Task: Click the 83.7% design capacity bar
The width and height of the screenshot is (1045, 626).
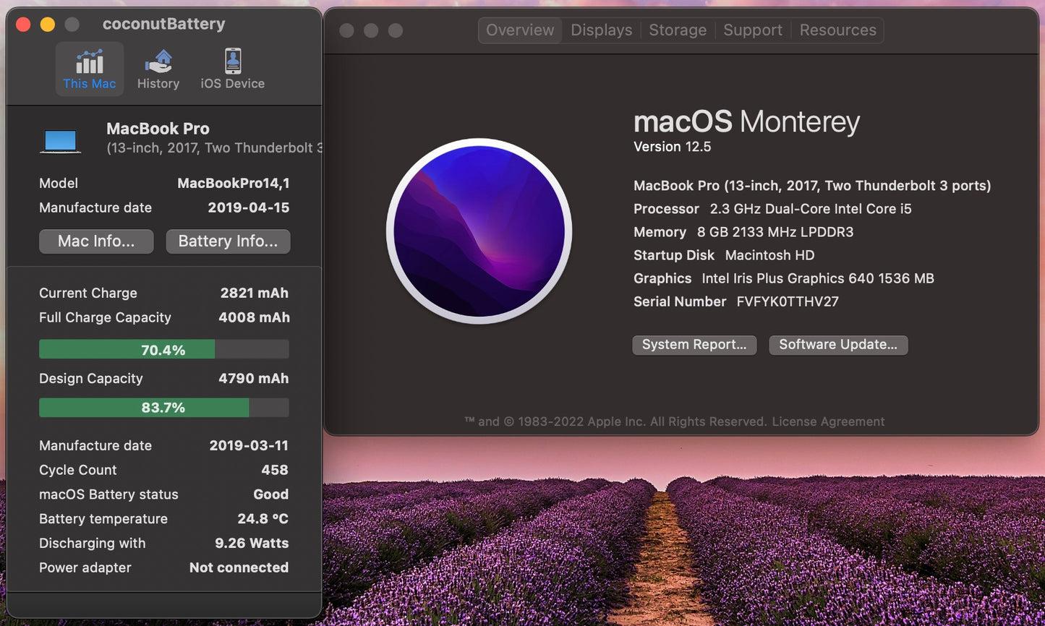Action: click(x=163, y=408)
